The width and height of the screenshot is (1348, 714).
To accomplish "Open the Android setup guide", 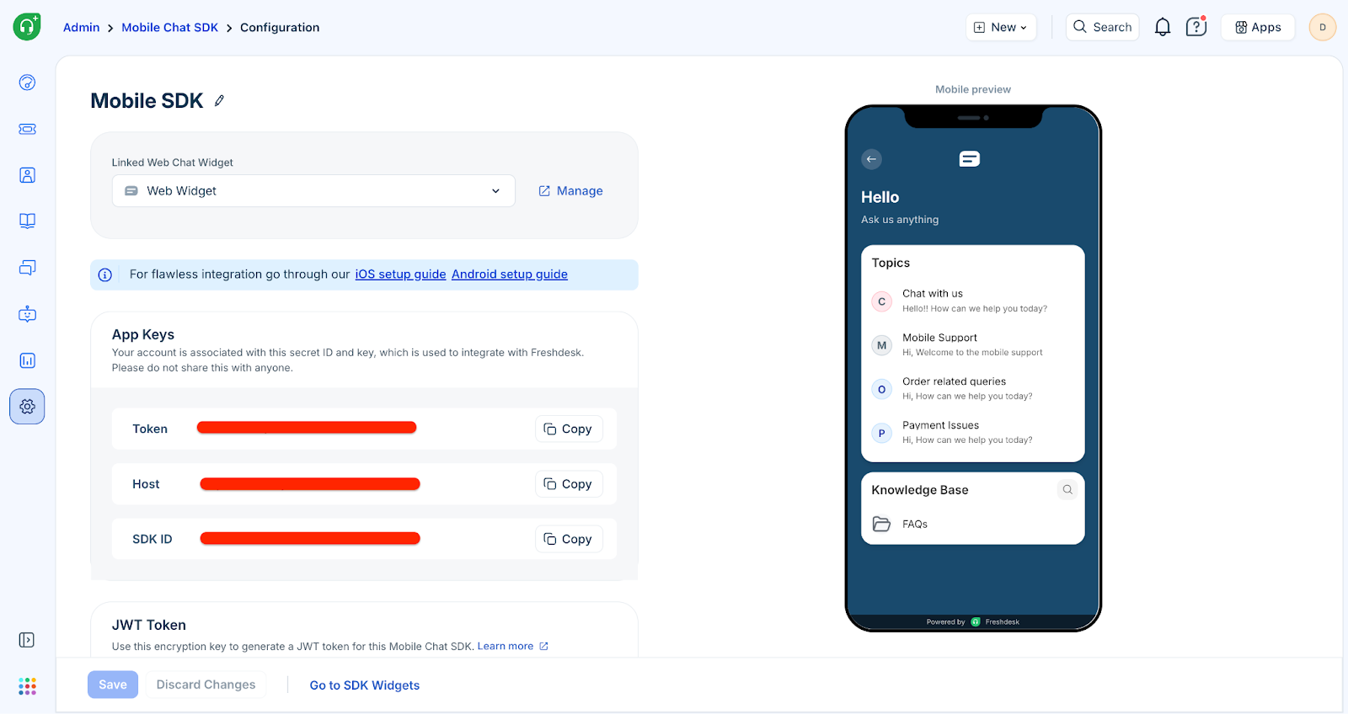I will 510,274.
